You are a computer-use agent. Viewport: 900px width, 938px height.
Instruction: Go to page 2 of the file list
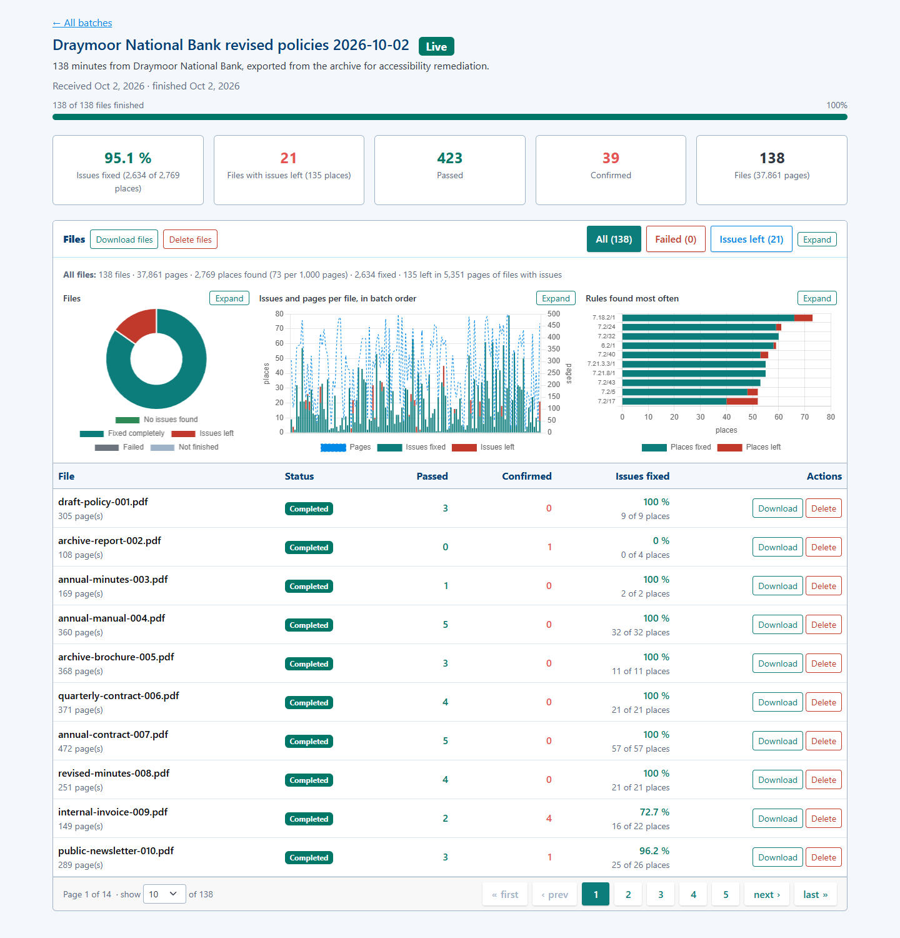(x=628, y=894)
